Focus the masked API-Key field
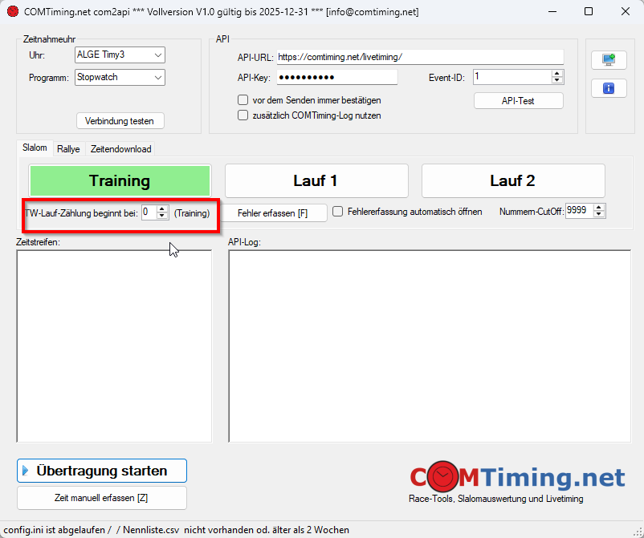The height and width of the screenshot is (538, 644). click(x=337, y=77)
